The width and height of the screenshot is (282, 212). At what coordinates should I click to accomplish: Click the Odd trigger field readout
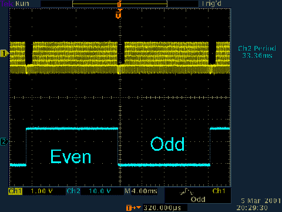tap(198, 200)
